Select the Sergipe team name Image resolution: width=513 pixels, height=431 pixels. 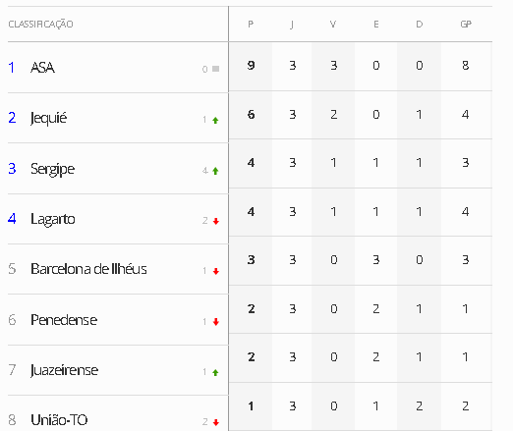(x=52, y=169)
